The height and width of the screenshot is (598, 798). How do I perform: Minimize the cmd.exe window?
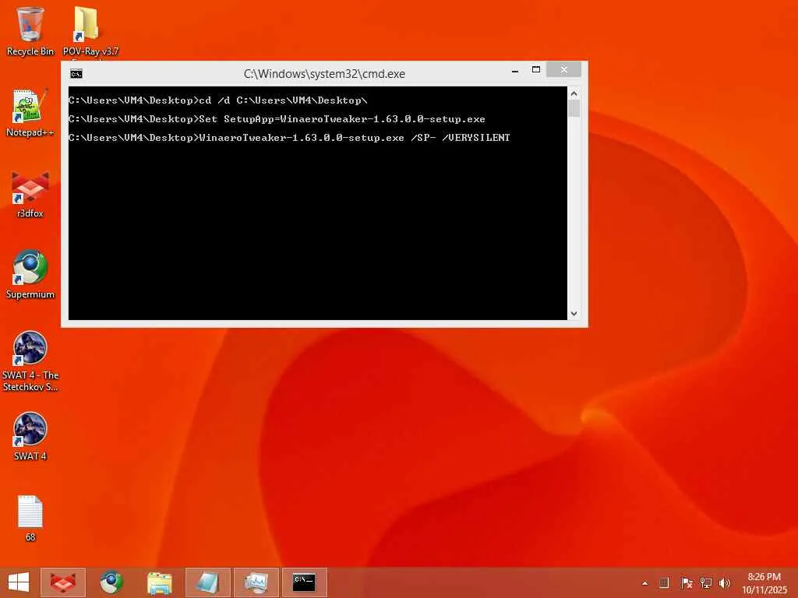515,70
